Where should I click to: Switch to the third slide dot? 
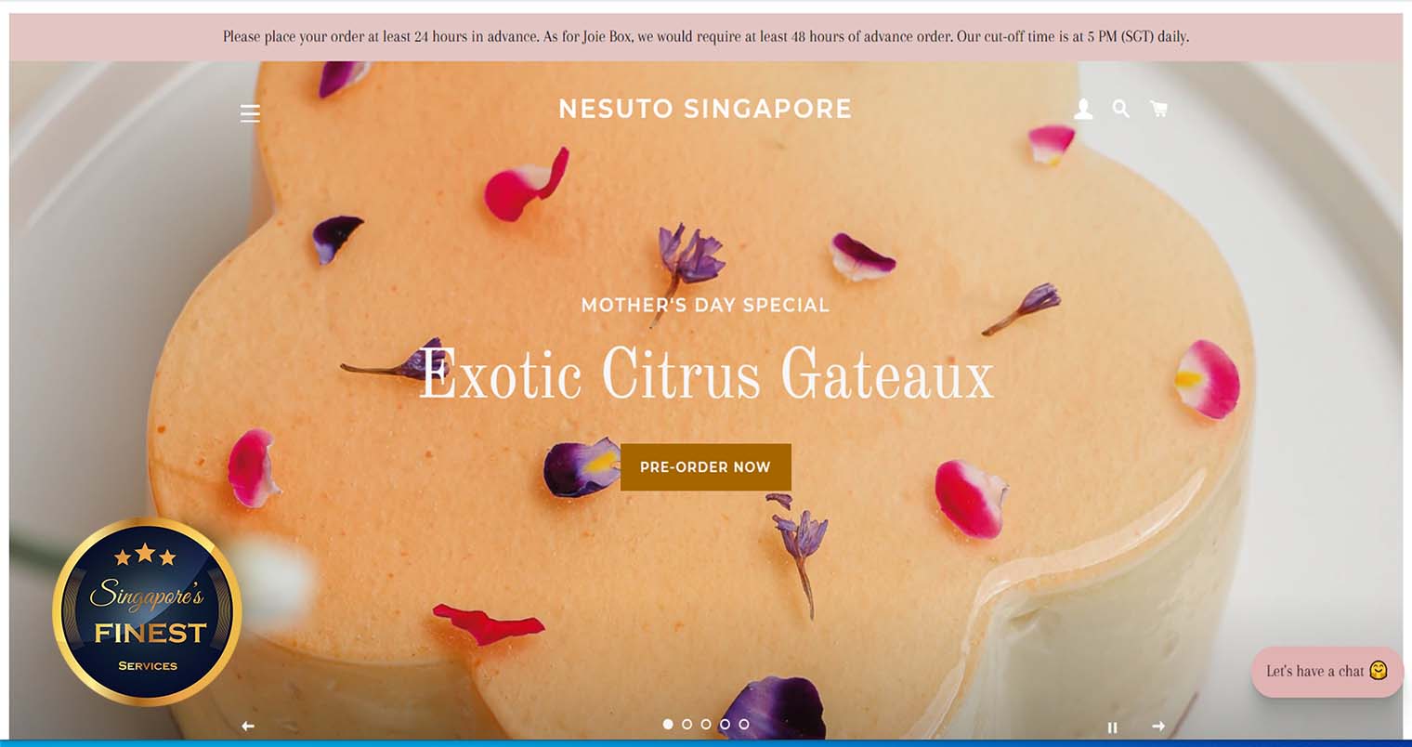[x=706, y=724]
